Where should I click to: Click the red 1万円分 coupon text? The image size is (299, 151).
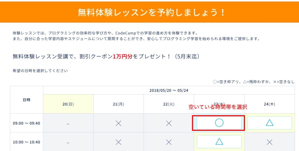click(123, 56)
